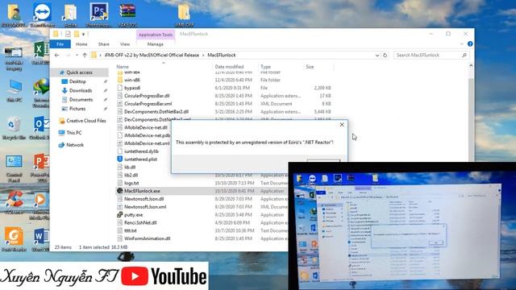Open the WinRAR FAKEIOS desktop archive
This screenshot has height=290, width=516.
pos(127,14)
